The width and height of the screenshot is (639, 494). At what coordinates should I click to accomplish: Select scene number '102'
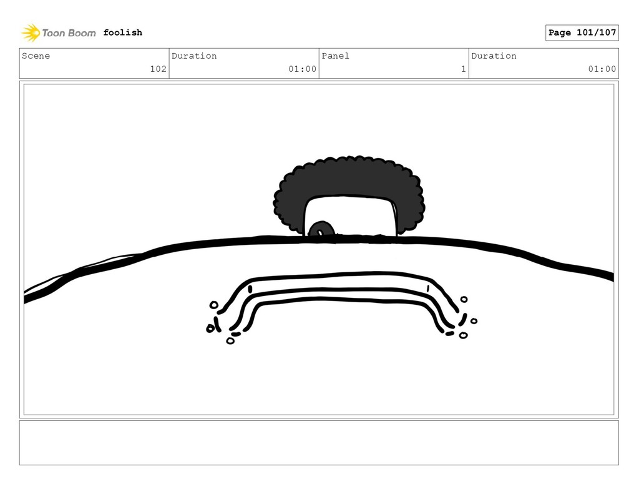(158, 69)
